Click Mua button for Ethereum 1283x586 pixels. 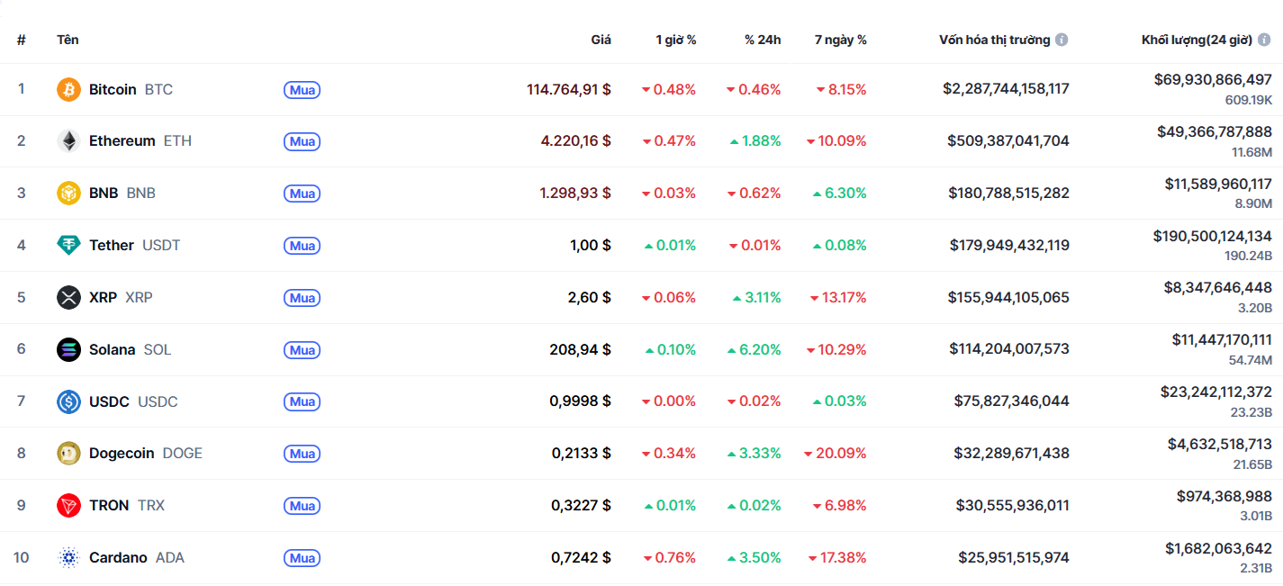point(303,141)
